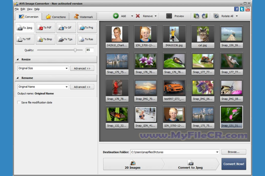This screenshot has height=176, width=265.
Task: Choose the To Pdf format
Action: (x=45, y=27)
